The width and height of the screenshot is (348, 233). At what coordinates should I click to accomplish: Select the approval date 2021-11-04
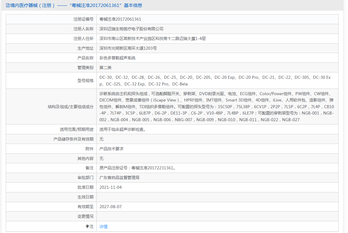coord(110,188)
